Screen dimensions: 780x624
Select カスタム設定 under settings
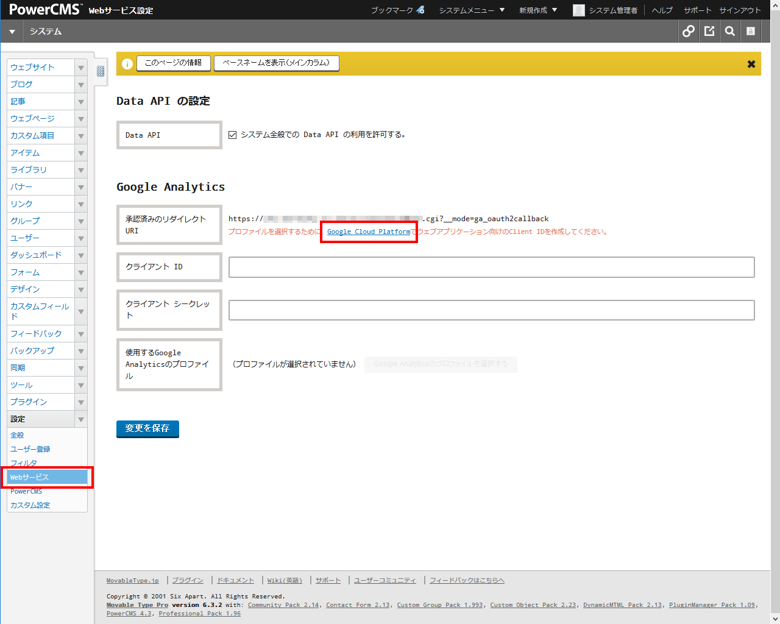(30, 505)
